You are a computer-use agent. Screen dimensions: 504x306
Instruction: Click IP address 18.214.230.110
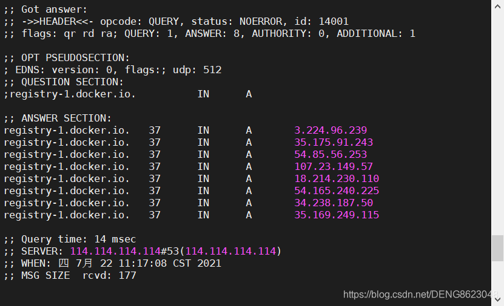pyautogui.click(x=337, y=178)
